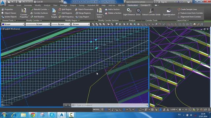Select the Edit Targets tool
211x118 pixels.
click(x=54, y=13)
